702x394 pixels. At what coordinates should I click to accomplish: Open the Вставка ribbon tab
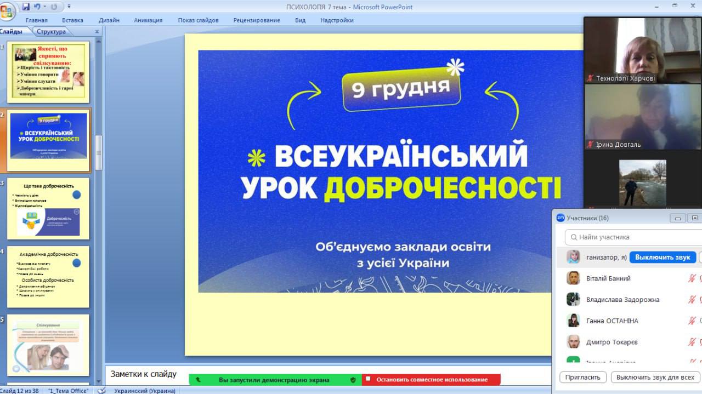72,20
